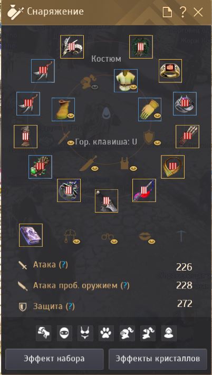
Task: Select the ruby ring equipment slot
Action: click(x=170, y=71)
